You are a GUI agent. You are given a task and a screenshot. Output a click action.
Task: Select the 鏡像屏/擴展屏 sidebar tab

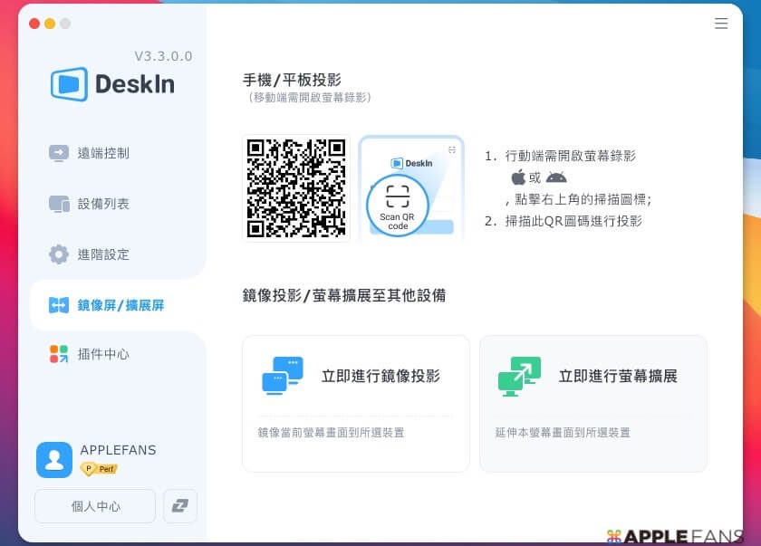coord(118,305)
